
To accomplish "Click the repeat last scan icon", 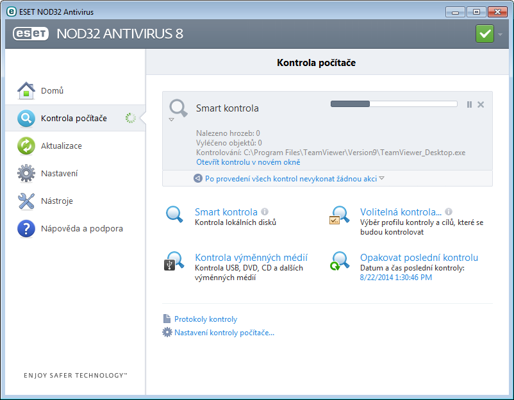I will pyautogui.click(x=339, y=261).
